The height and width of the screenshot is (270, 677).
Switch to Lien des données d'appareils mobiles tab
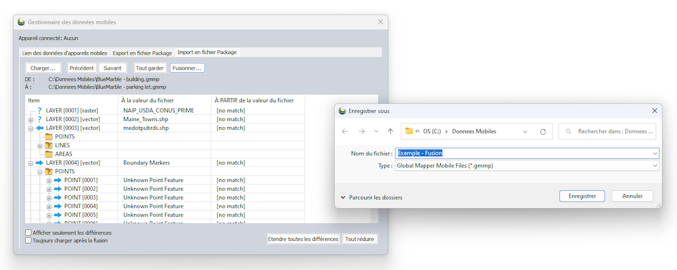coord(64,53)
